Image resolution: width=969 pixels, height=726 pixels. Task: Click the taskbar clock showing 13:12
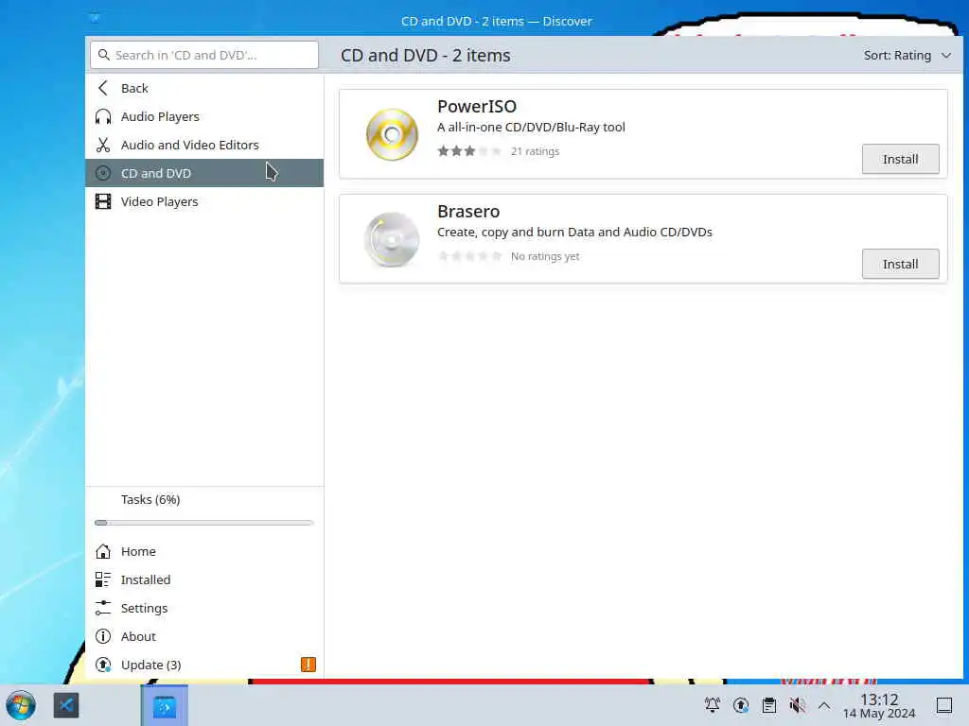click(x=879, y=705)
